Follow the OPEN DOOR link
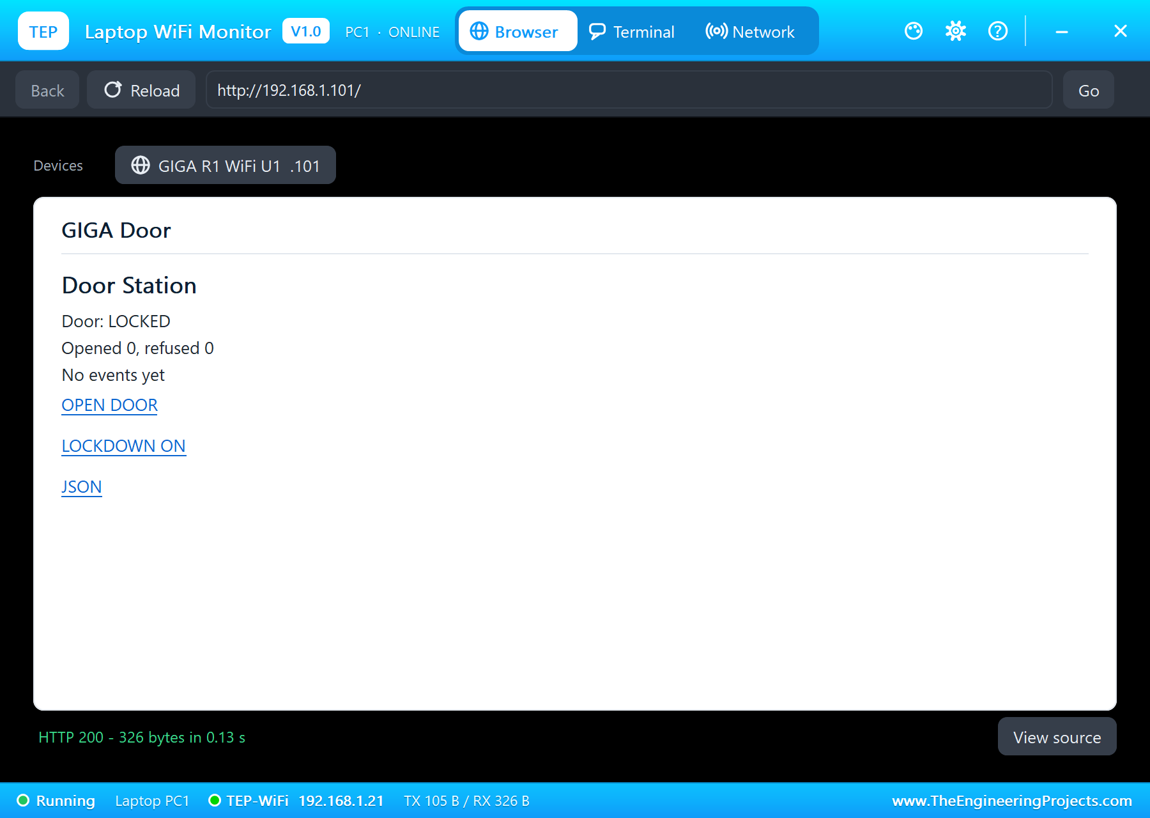Screen dimensions: 1150x818 (109, 405)
